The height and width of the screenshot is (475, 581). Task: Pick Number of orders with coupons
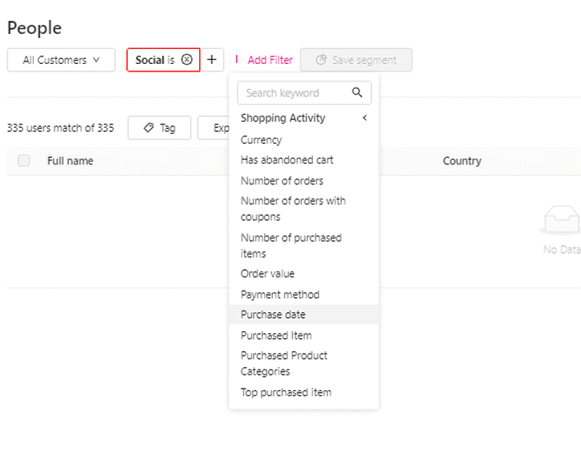(293, 208)
